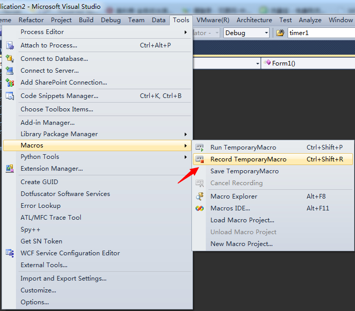Open the Project menu

(x=61, y=20)
